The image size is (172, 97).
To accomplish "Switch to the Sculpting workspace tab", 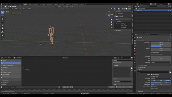I will tap(36, 4).
